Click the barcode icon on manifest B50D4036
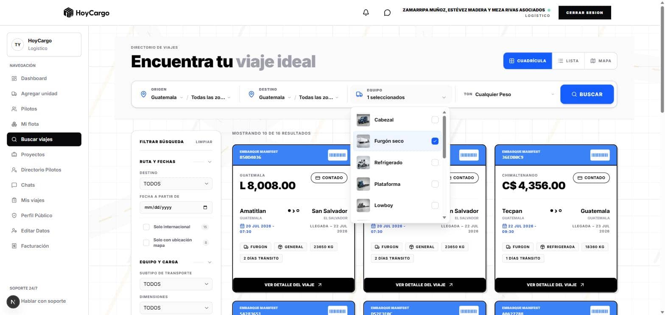 pos(338,155)
